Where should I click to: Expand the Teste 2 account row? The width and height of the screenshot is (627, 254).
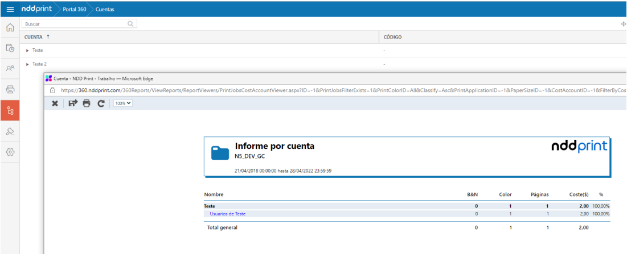click(x=28, y=64)
